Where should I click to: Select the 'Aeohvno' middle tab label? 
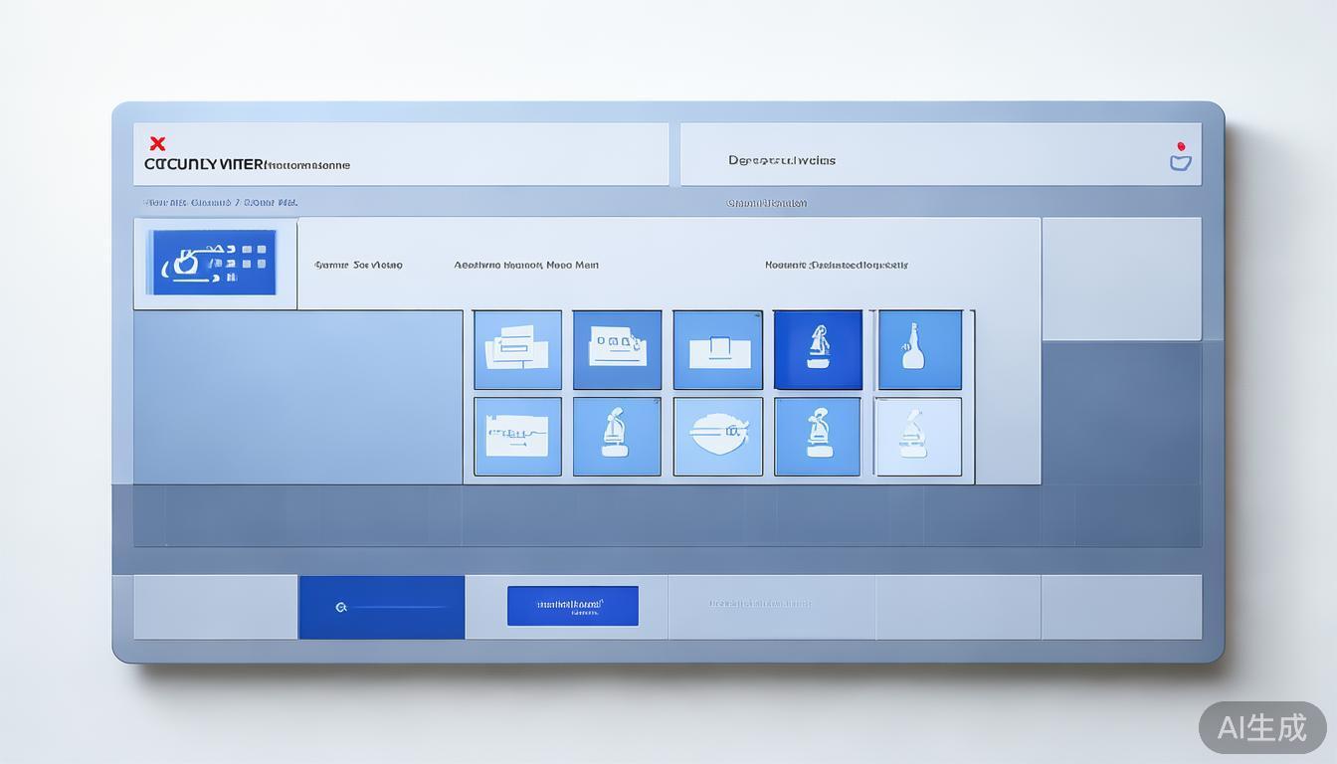click(x=526, y=266)
